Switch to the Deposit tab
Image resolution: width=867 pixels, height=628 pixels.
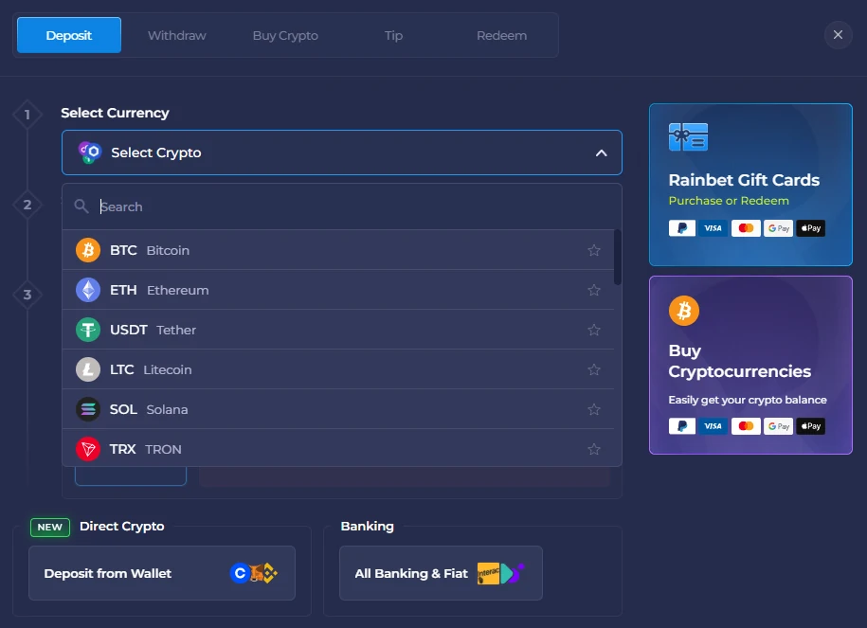69,35
